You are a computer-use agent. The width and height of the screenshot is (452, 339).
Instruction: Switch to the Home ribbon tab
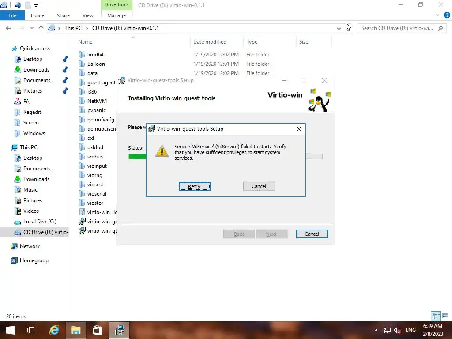38,15
